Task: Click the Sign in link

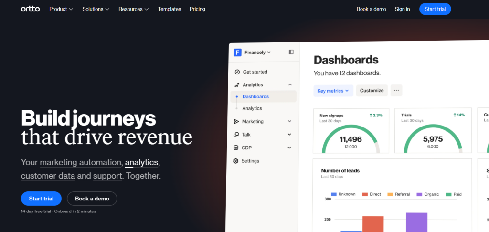Action: point(402,9)
